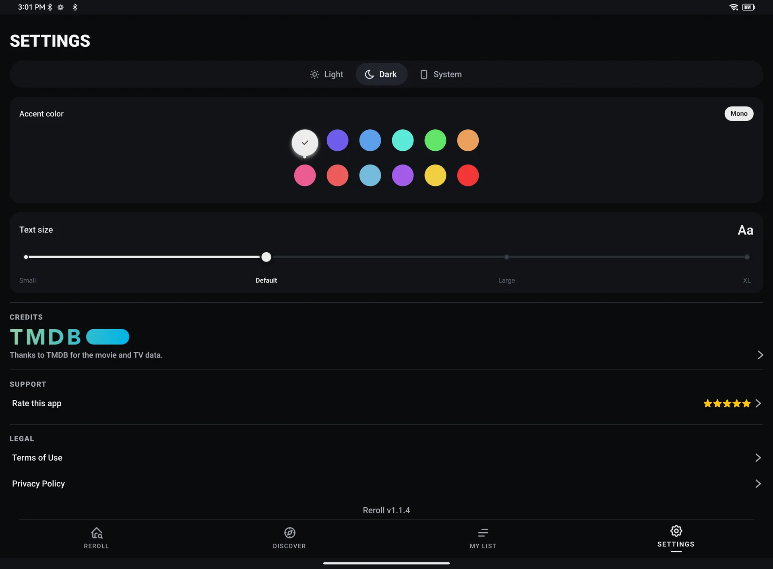
Task: Click Rate this app
Action: coord(37,403)
